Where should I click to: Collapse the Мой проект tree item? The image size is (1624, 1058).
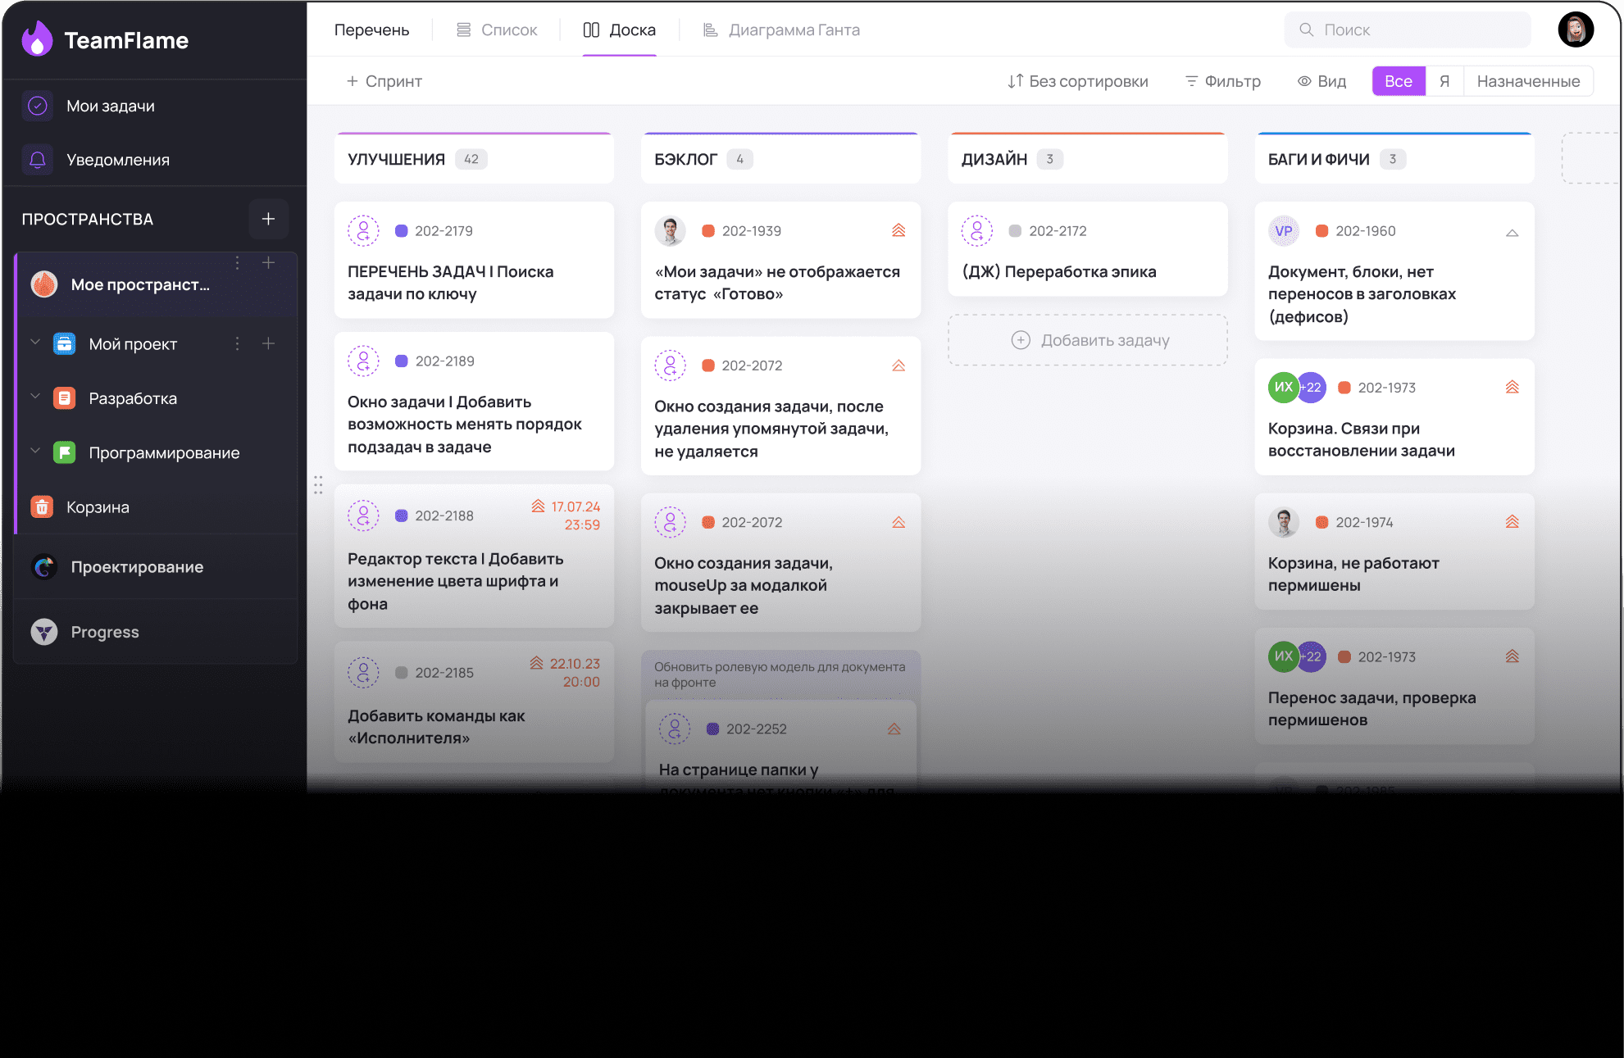[x=35, y=343]
